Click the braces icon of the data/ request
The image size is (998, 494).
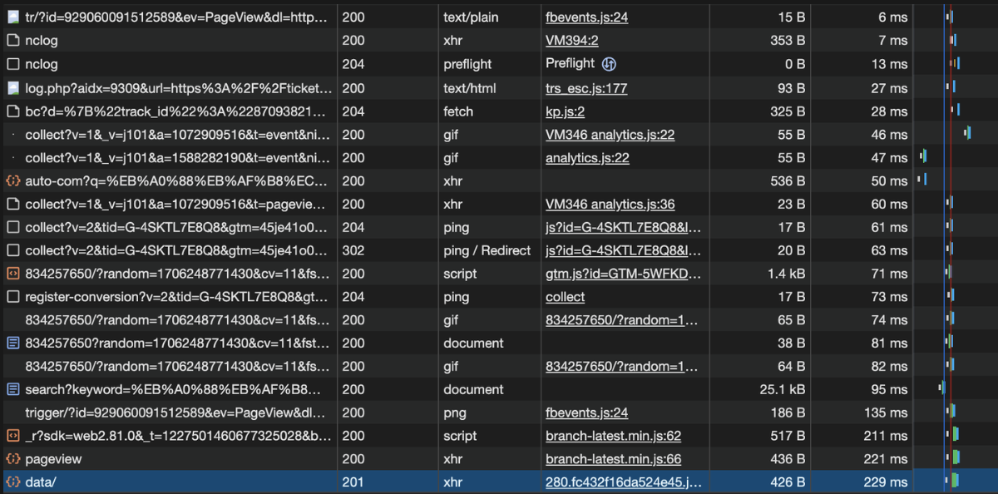(x=12, y=482)
